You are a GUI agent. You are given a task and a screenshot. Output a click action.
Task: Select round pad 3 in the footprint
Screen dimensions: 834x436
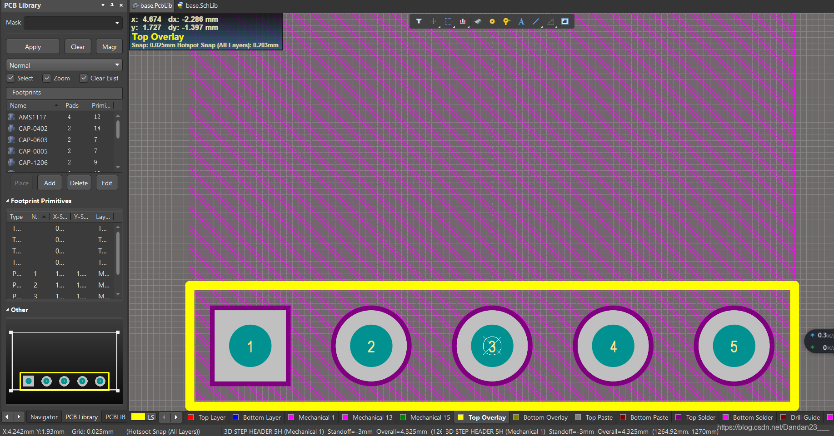pyautogui.click(x=492, y=346)
